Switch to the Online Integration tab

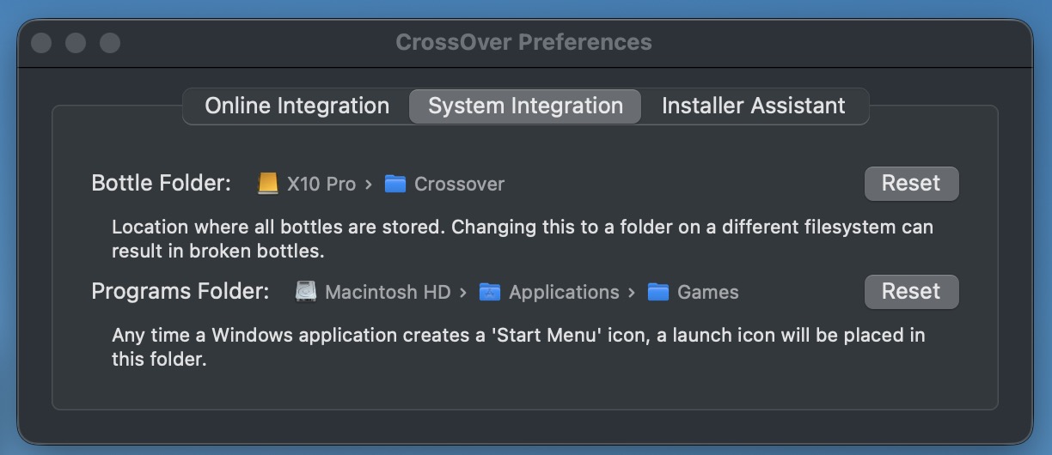297,106
